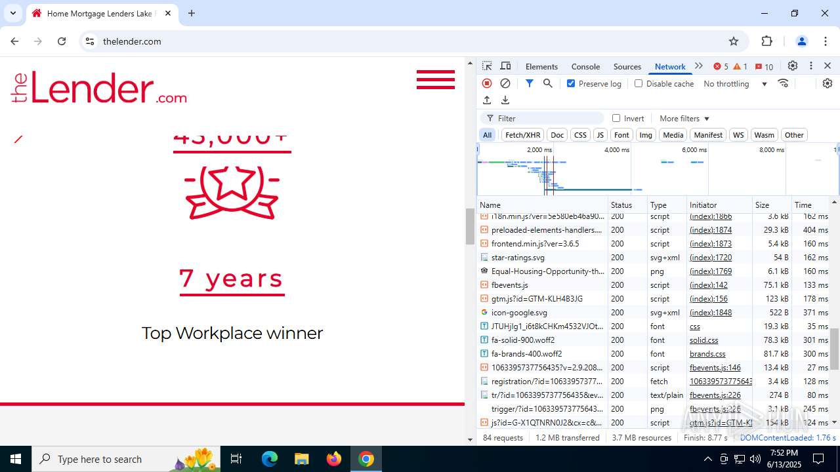Click the Network filter text field
The height and width of the screenshot is (472, 840).
click(542, 118)
